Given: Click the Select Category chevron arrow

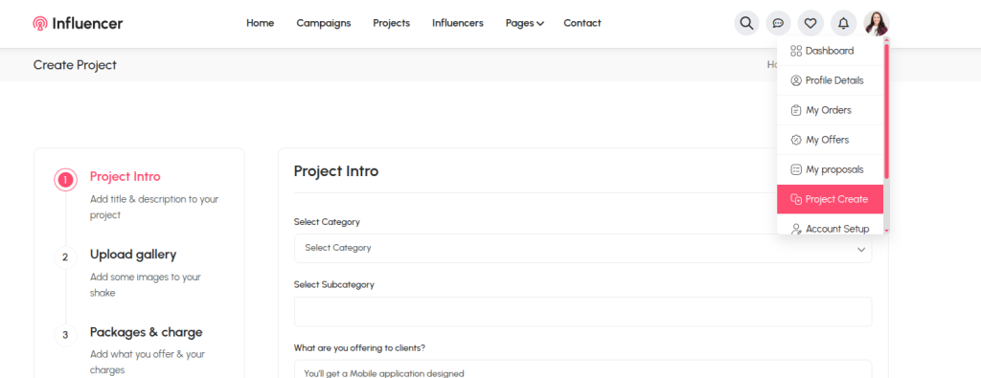Looking at the screenshot, I should point(861,250).
